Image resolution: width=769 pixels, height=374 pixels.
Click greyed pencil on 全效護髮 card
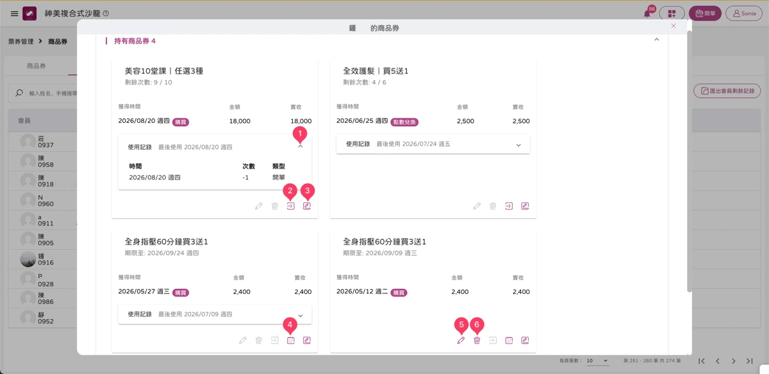click(x=477, y=206)
